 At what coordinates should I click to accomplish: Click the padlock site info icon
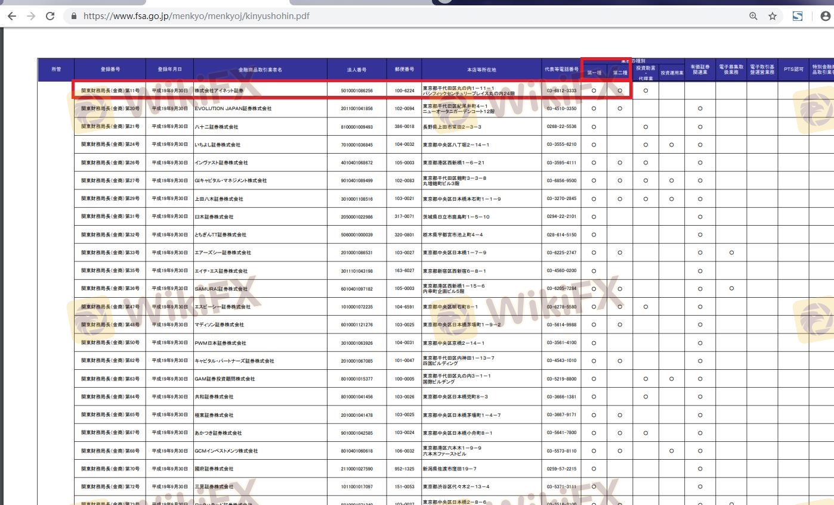[74, 17]
